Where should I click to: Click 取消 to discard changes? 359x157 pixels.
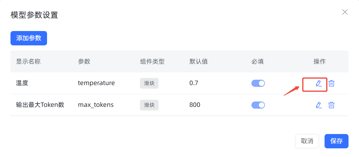coord(307,141)
